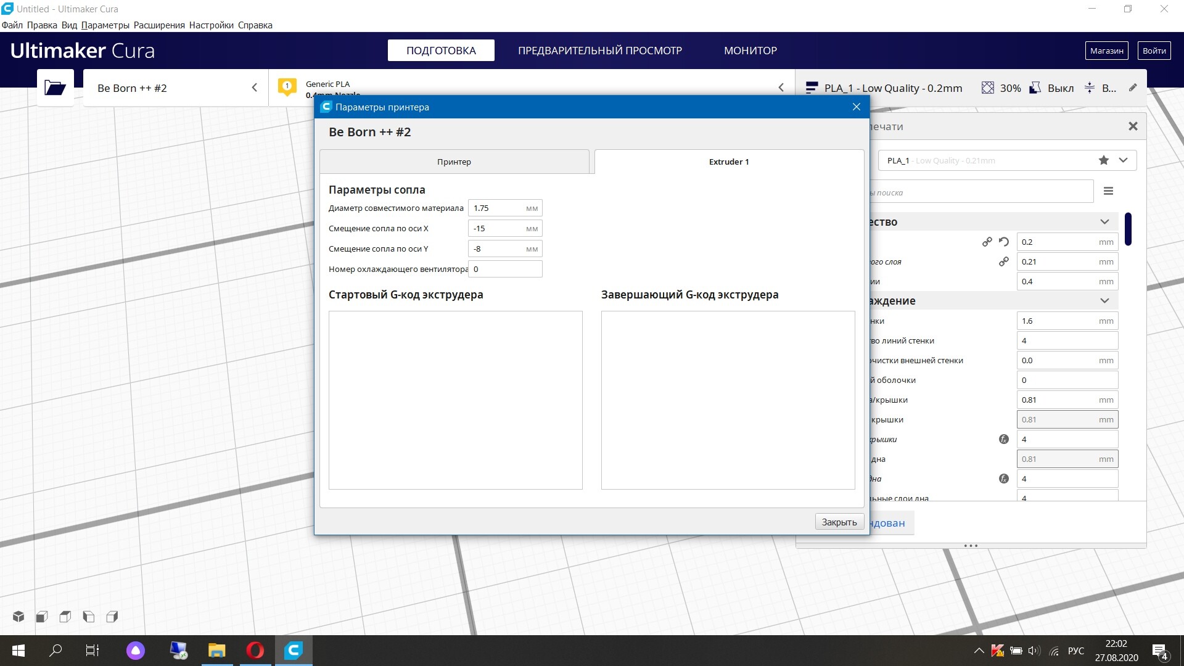
Task: Open Opera browser from the taskbar
Action: [255, 650]
